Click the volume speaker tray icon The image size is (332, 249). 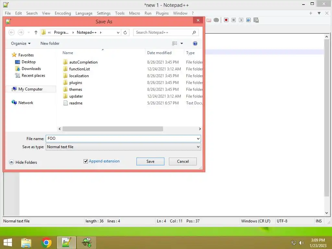301,243
